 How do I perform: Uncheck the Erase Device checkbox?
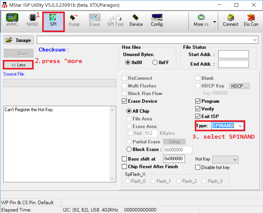(x=124, y=101)
